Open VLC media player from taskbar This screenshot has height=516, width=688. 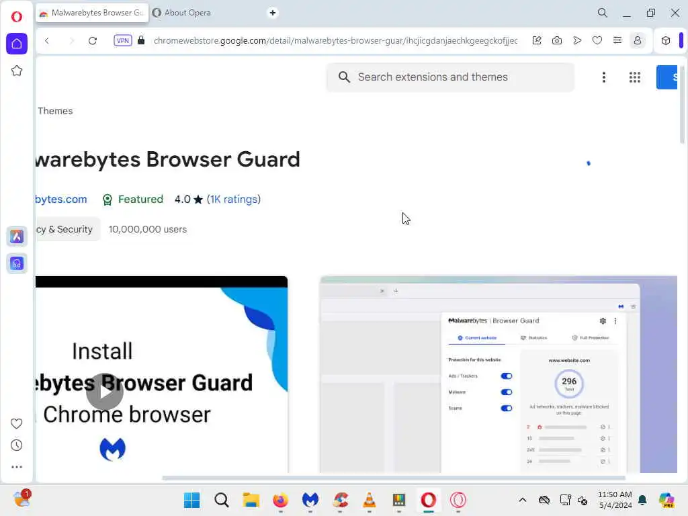click(x=370, y=500)
